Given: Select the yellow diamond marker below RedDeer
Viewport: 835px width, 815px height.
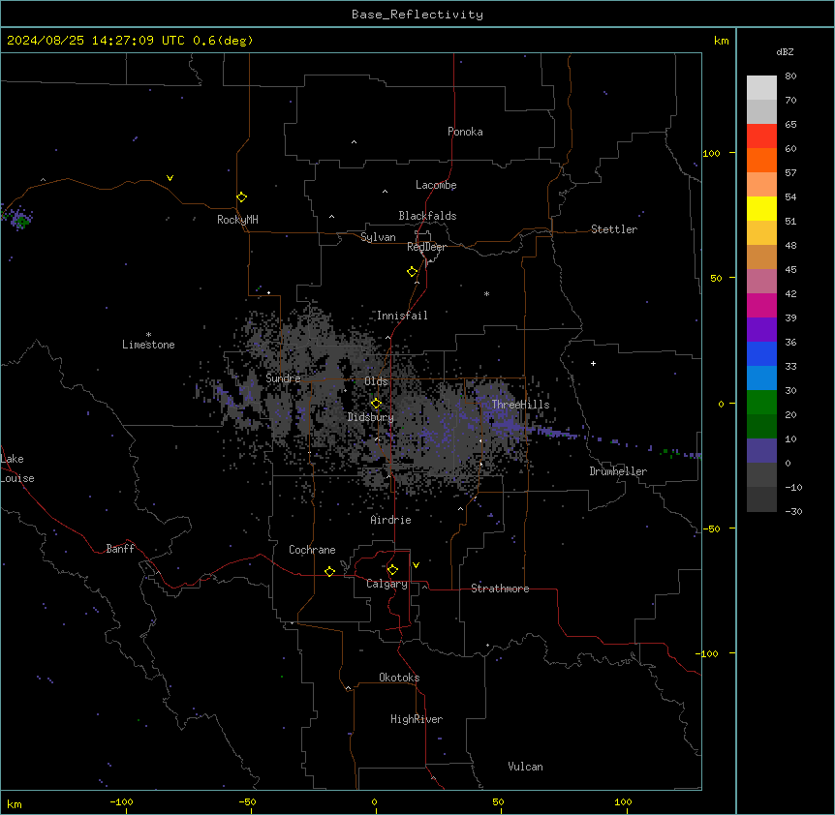Looking at the screenshot, I should [x=412, y=272].
